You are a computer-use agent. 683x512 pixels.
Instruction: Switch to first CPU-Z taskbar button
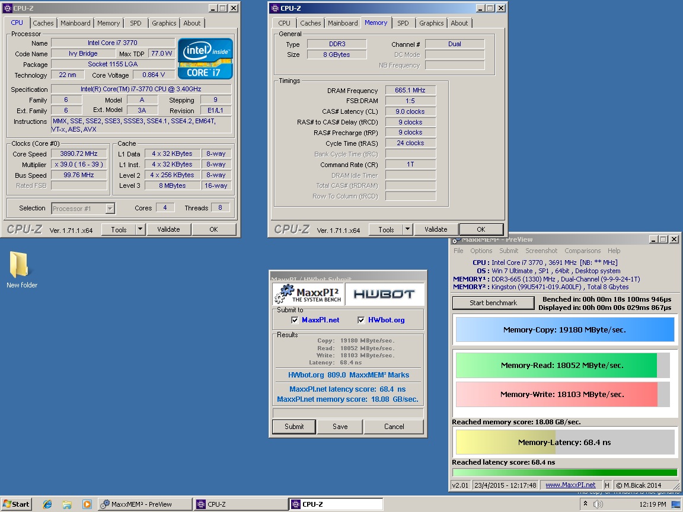pyautogui.click(x=241, y=504)
